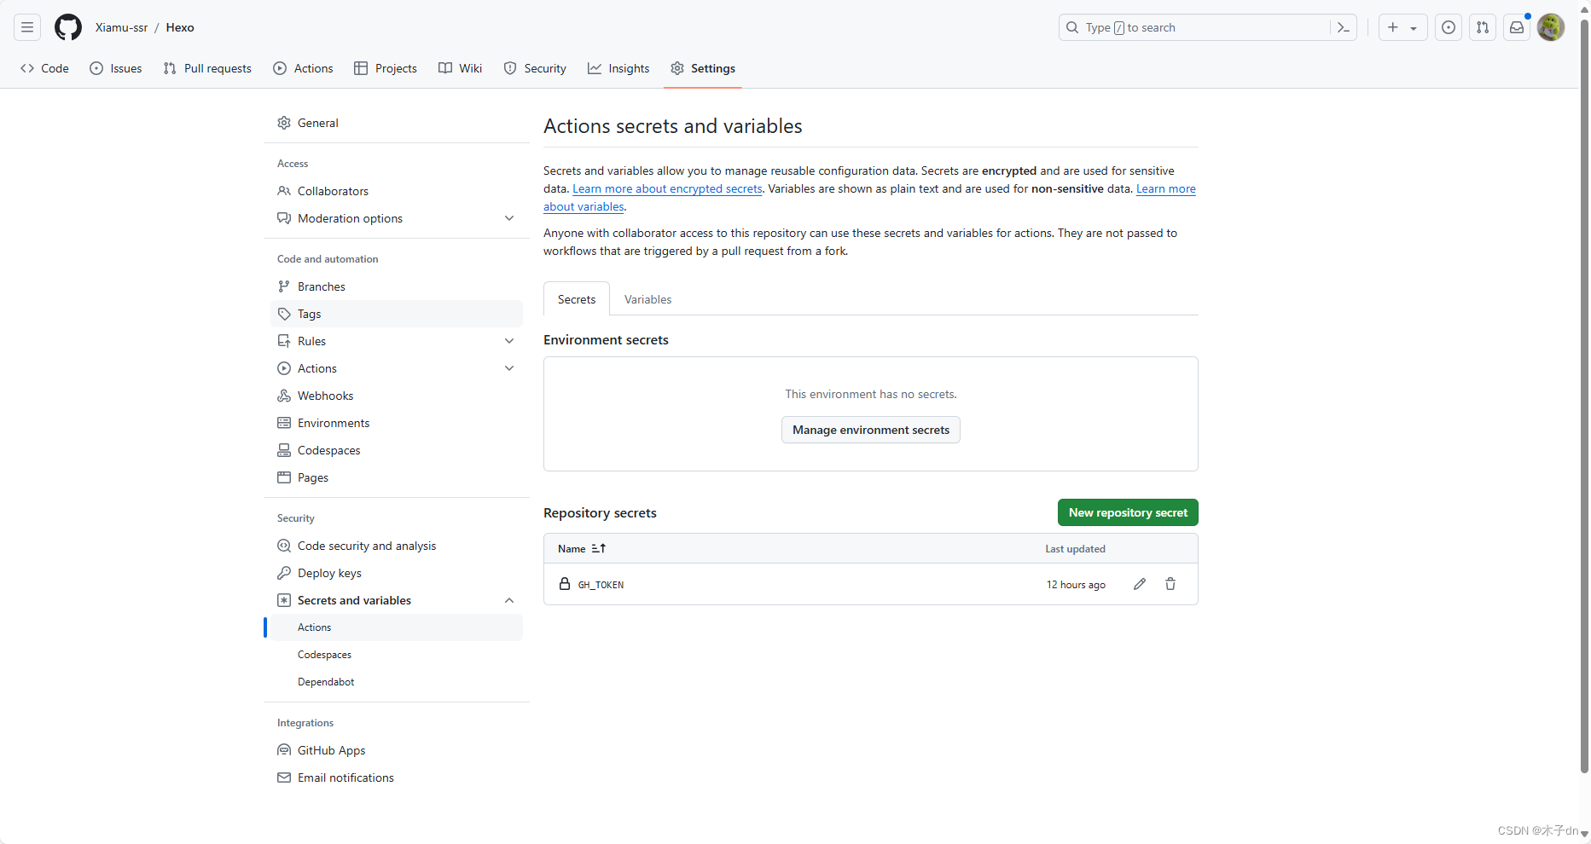1591x844 pixels.
Task: Edit the GH_TOKEN secret pencil icon
Action: [x=1140, y=584]
